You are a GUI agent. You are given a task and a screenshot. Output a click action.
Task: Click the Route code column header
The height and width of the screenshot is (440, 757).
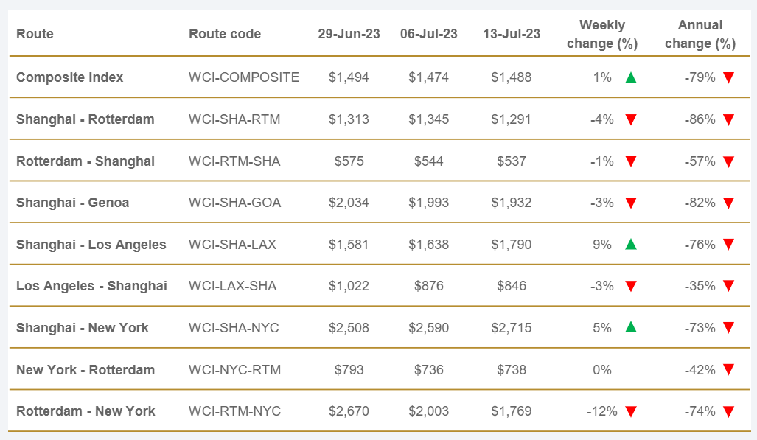[225, 34]
